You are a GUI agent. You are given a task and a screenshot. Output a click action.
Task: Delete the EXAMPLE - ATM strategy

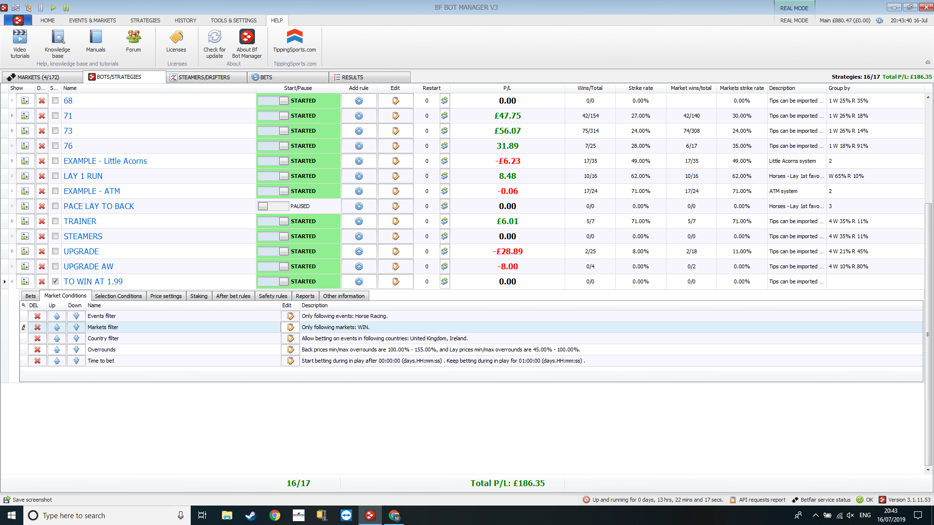[42, 191]
